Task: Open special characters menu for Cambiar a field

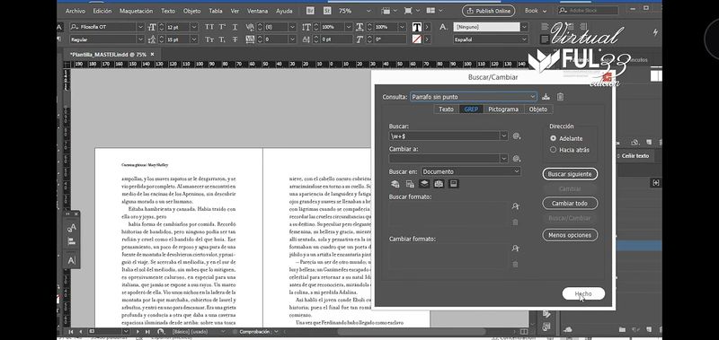Action: (517, 159)
